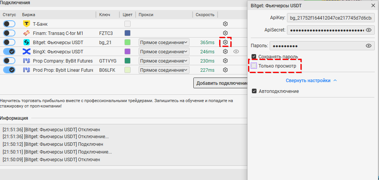
Task: Pick color for Prop Company dark green swatch
Action: [127, 61]
